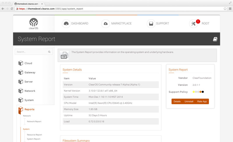This screenshot has height=142, width=233.
Task: Click the ClearFoundation vendor value
Action: [202, 78]
